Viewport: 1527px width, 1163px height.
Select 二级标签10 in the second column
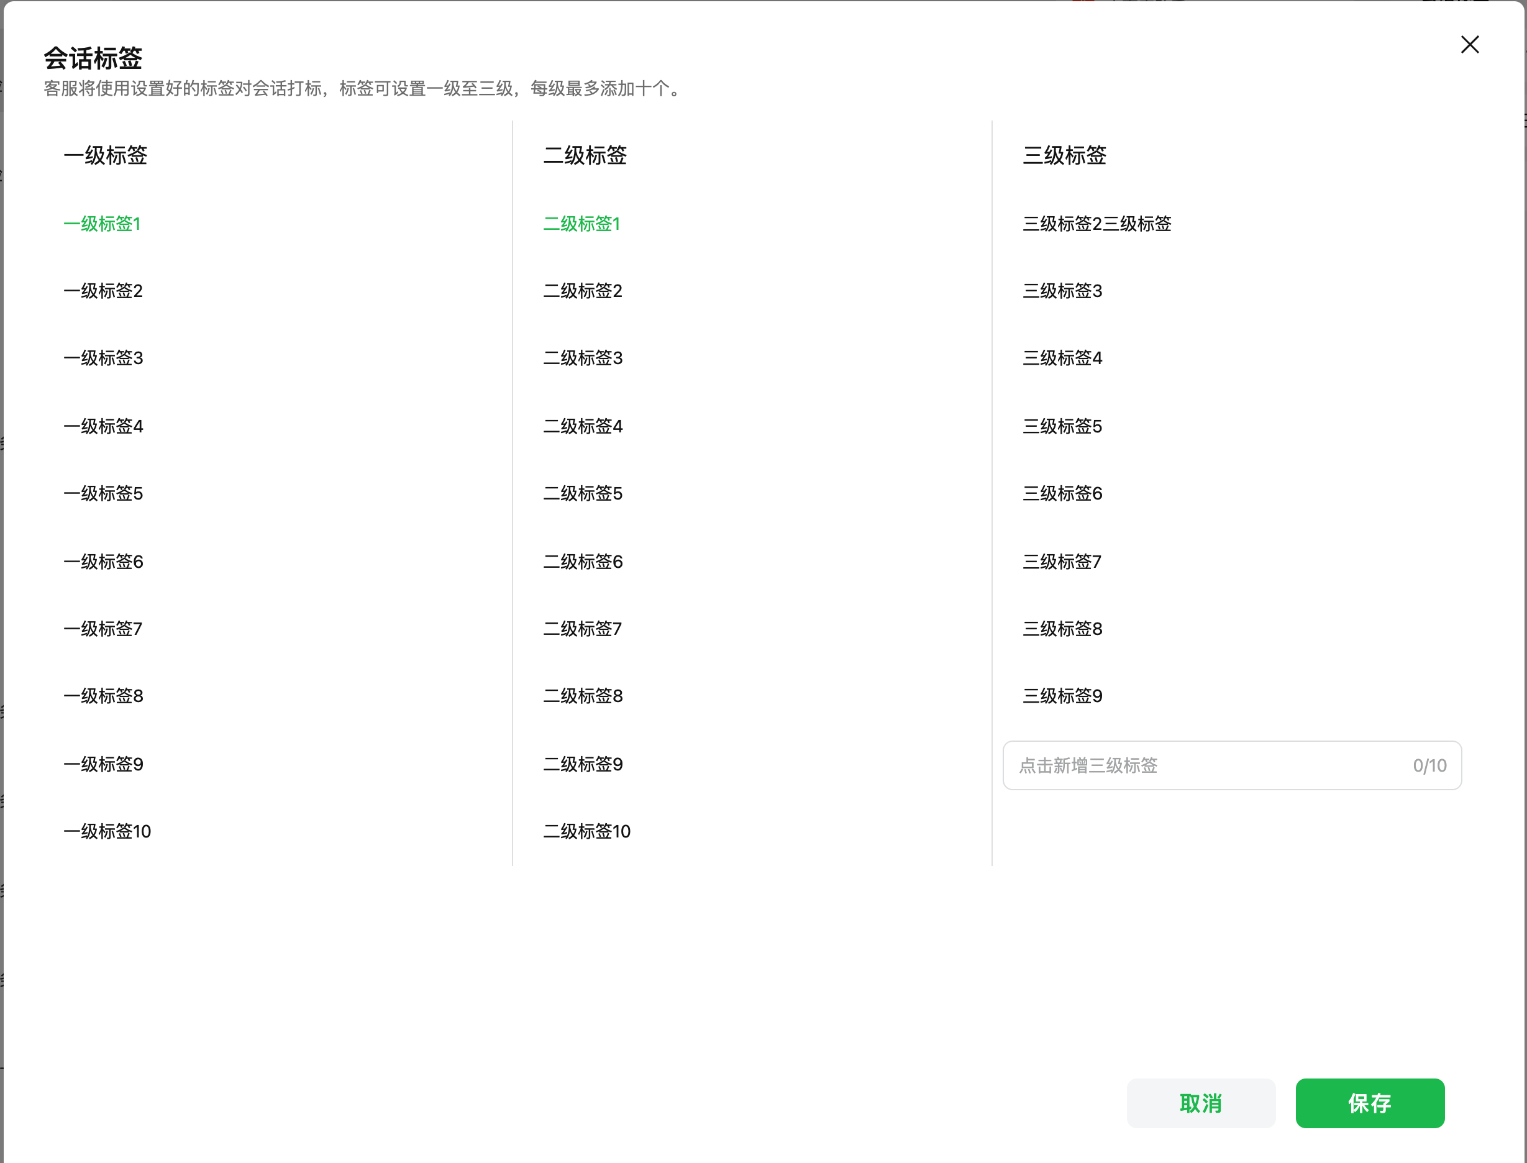(x=587, y=831)
